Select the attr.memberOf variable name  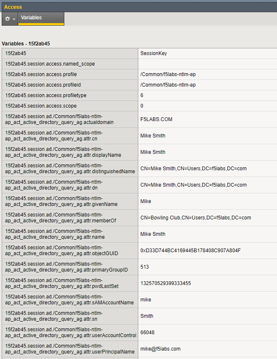[61, 218]
